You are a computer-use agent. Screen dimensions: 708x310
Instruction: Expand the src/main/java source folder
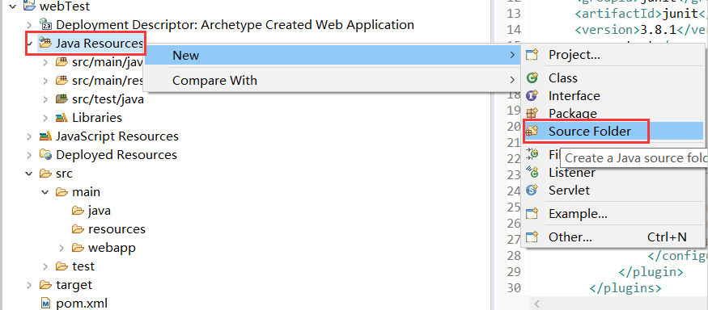click(x=45, y=62)
